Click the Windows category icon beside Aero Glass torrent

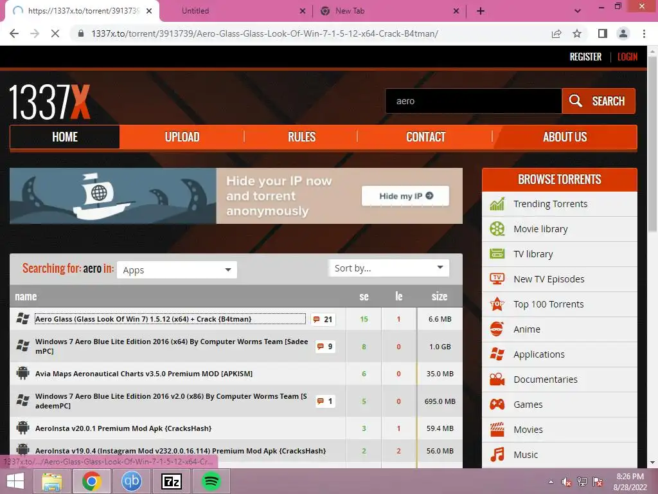pyautogui.click(x=22, y=319)
